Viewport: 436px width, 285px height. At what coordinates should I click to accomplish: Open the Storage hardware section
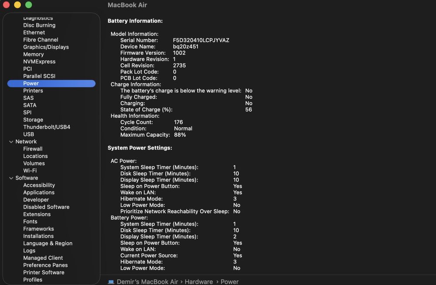coord(33,120)
